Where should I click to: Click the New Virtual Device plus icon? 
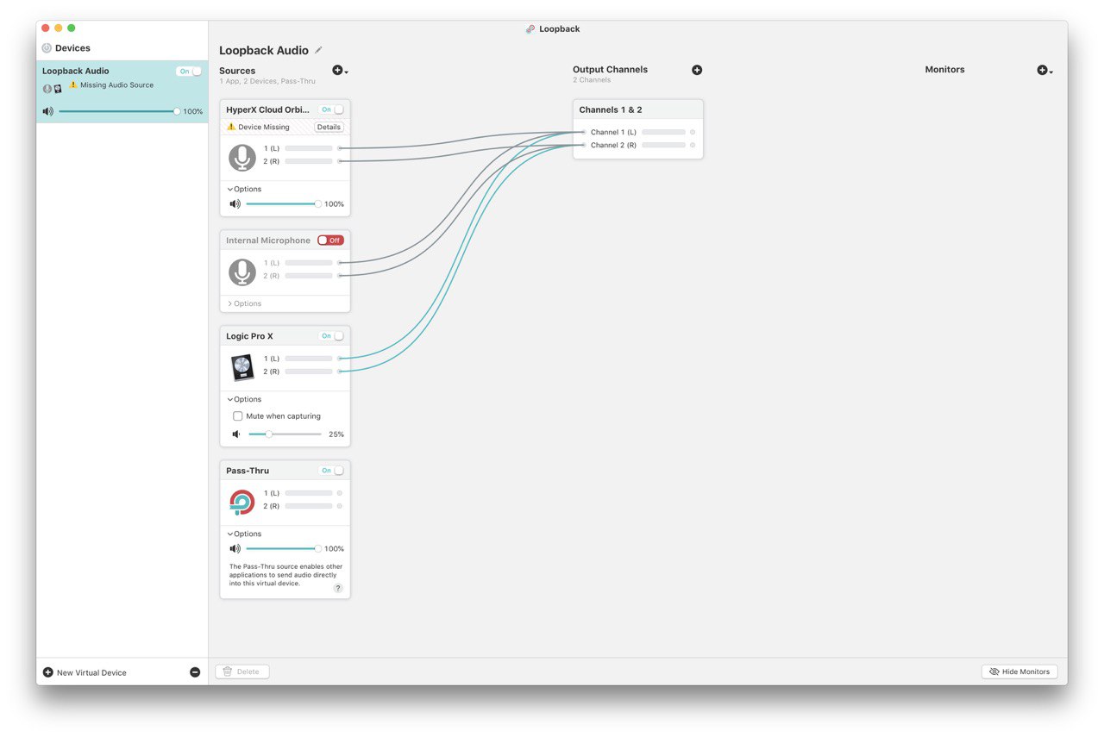tap(47, 672)
